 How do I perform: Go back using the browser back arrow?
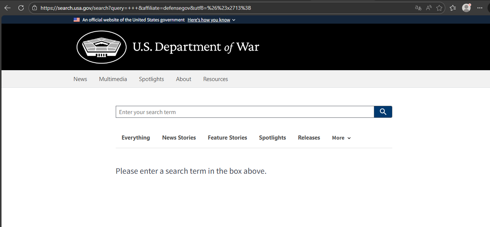[x=8, y=8]
